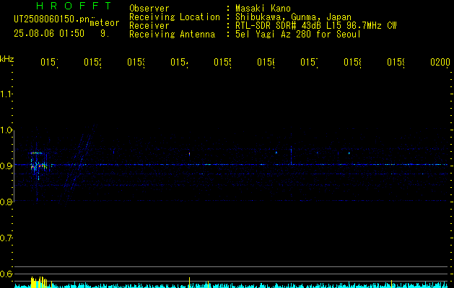Click the Receiver label

149,26
